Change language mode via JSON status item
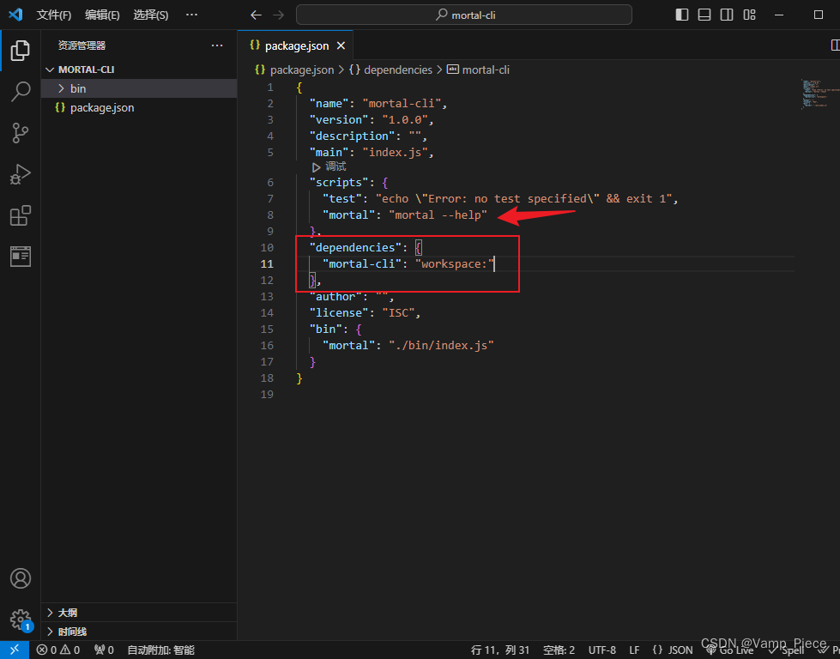840x659 pixels. point(673,650)
